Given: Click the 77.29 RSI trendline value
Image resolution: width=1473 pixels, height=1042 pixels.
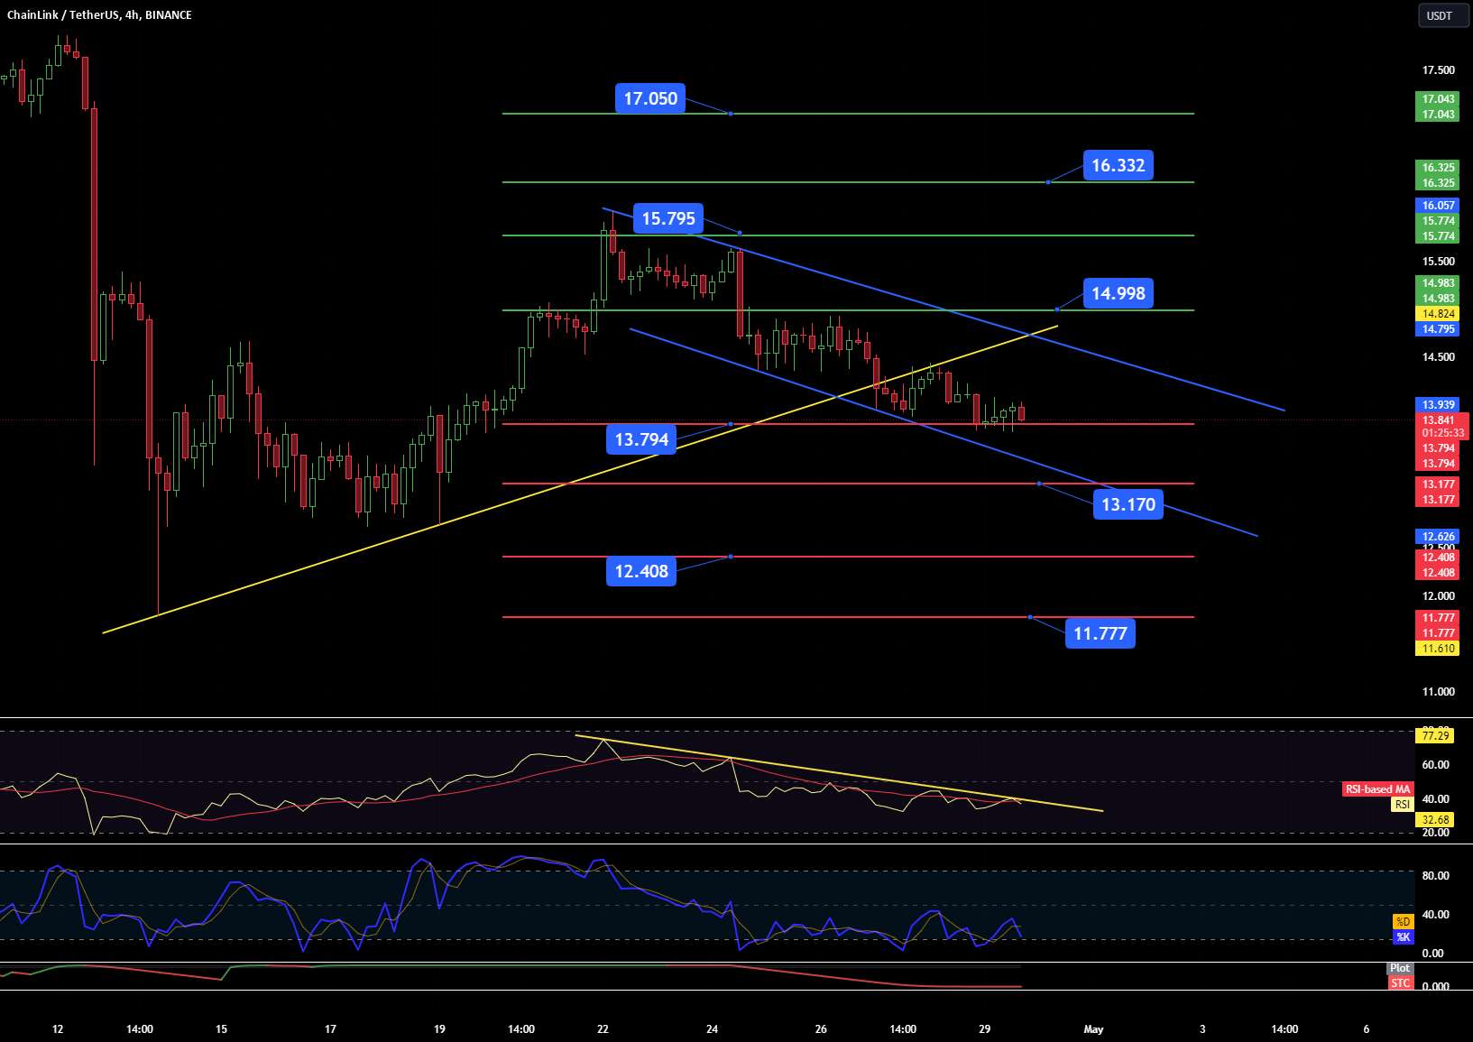Looking at the screenshot, I should pyautogui.click(x=1434, y=736).
